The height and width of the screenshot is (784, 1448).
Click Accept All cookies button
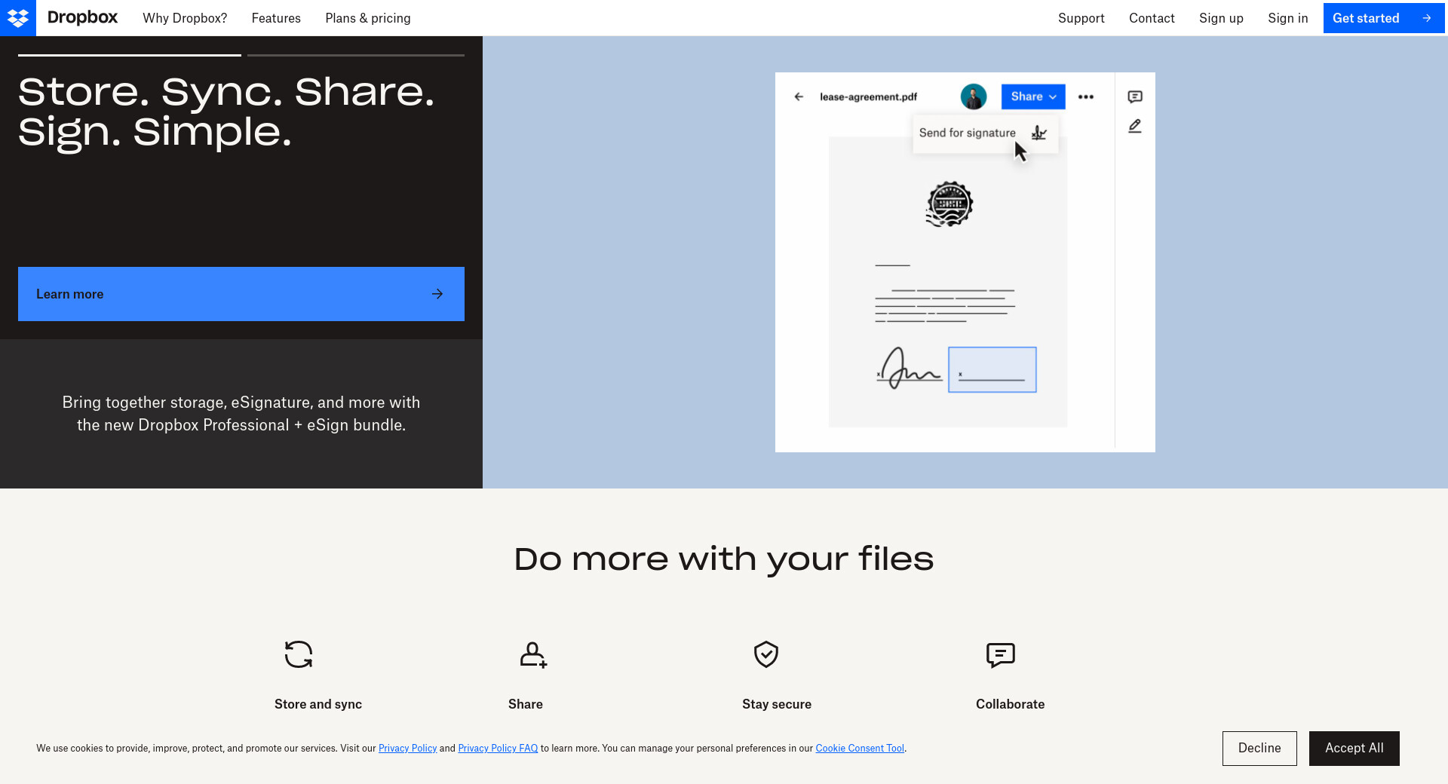tap(1354, 749)
